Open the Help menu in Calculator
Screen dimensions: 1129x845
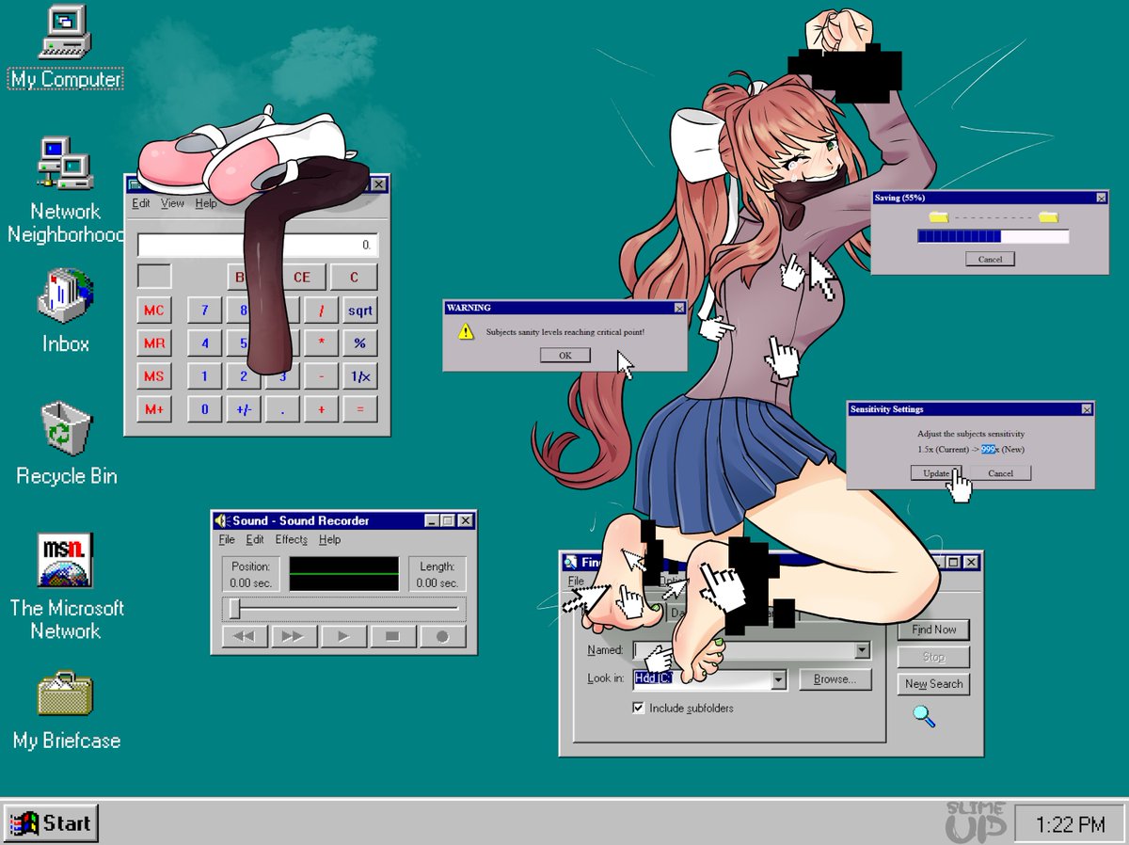pyautogui.click(x=206, y=203)
